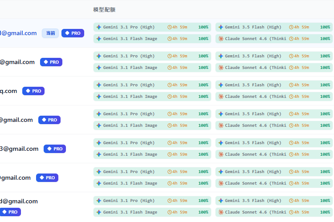Click Gemini 3.1 Flash Image label, q.com row
Image resolution: width=334 pixels, height=222 pixels.
tap(130, 97)
